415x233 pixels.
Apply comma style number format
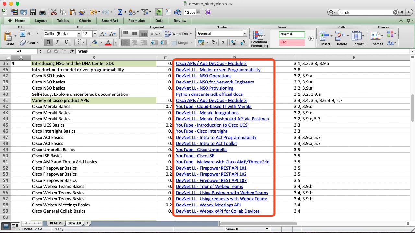point(223,42)
